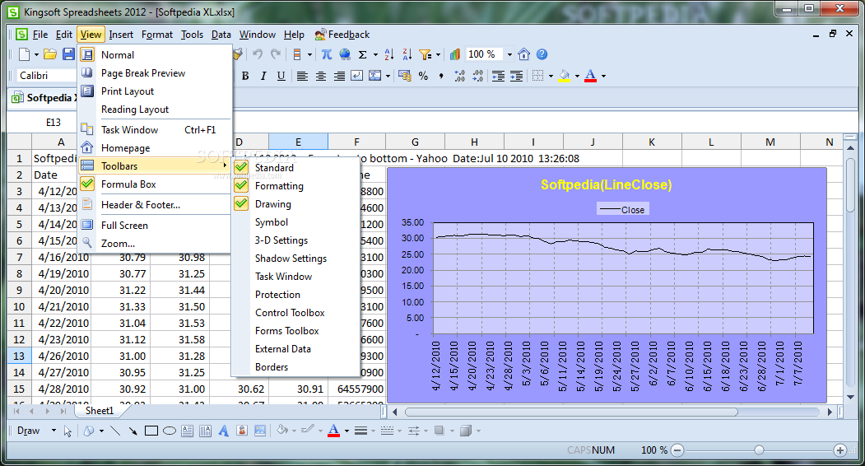Click the Feedback button
This screenshot has height=466, width=865.
pyautogui.click(x=342, y=35)
